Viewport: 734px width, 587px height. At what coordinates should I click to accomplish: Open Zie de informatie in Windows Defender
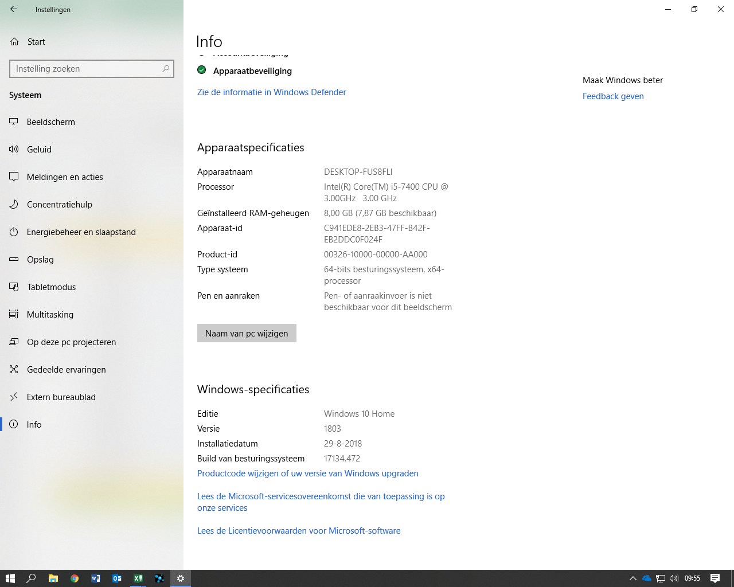pos(271,92)
